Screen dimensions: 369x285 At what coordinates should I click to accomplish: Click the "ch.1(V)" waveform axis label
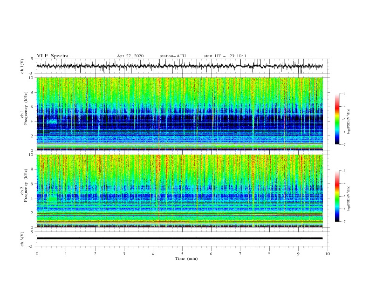click(22, 66)
